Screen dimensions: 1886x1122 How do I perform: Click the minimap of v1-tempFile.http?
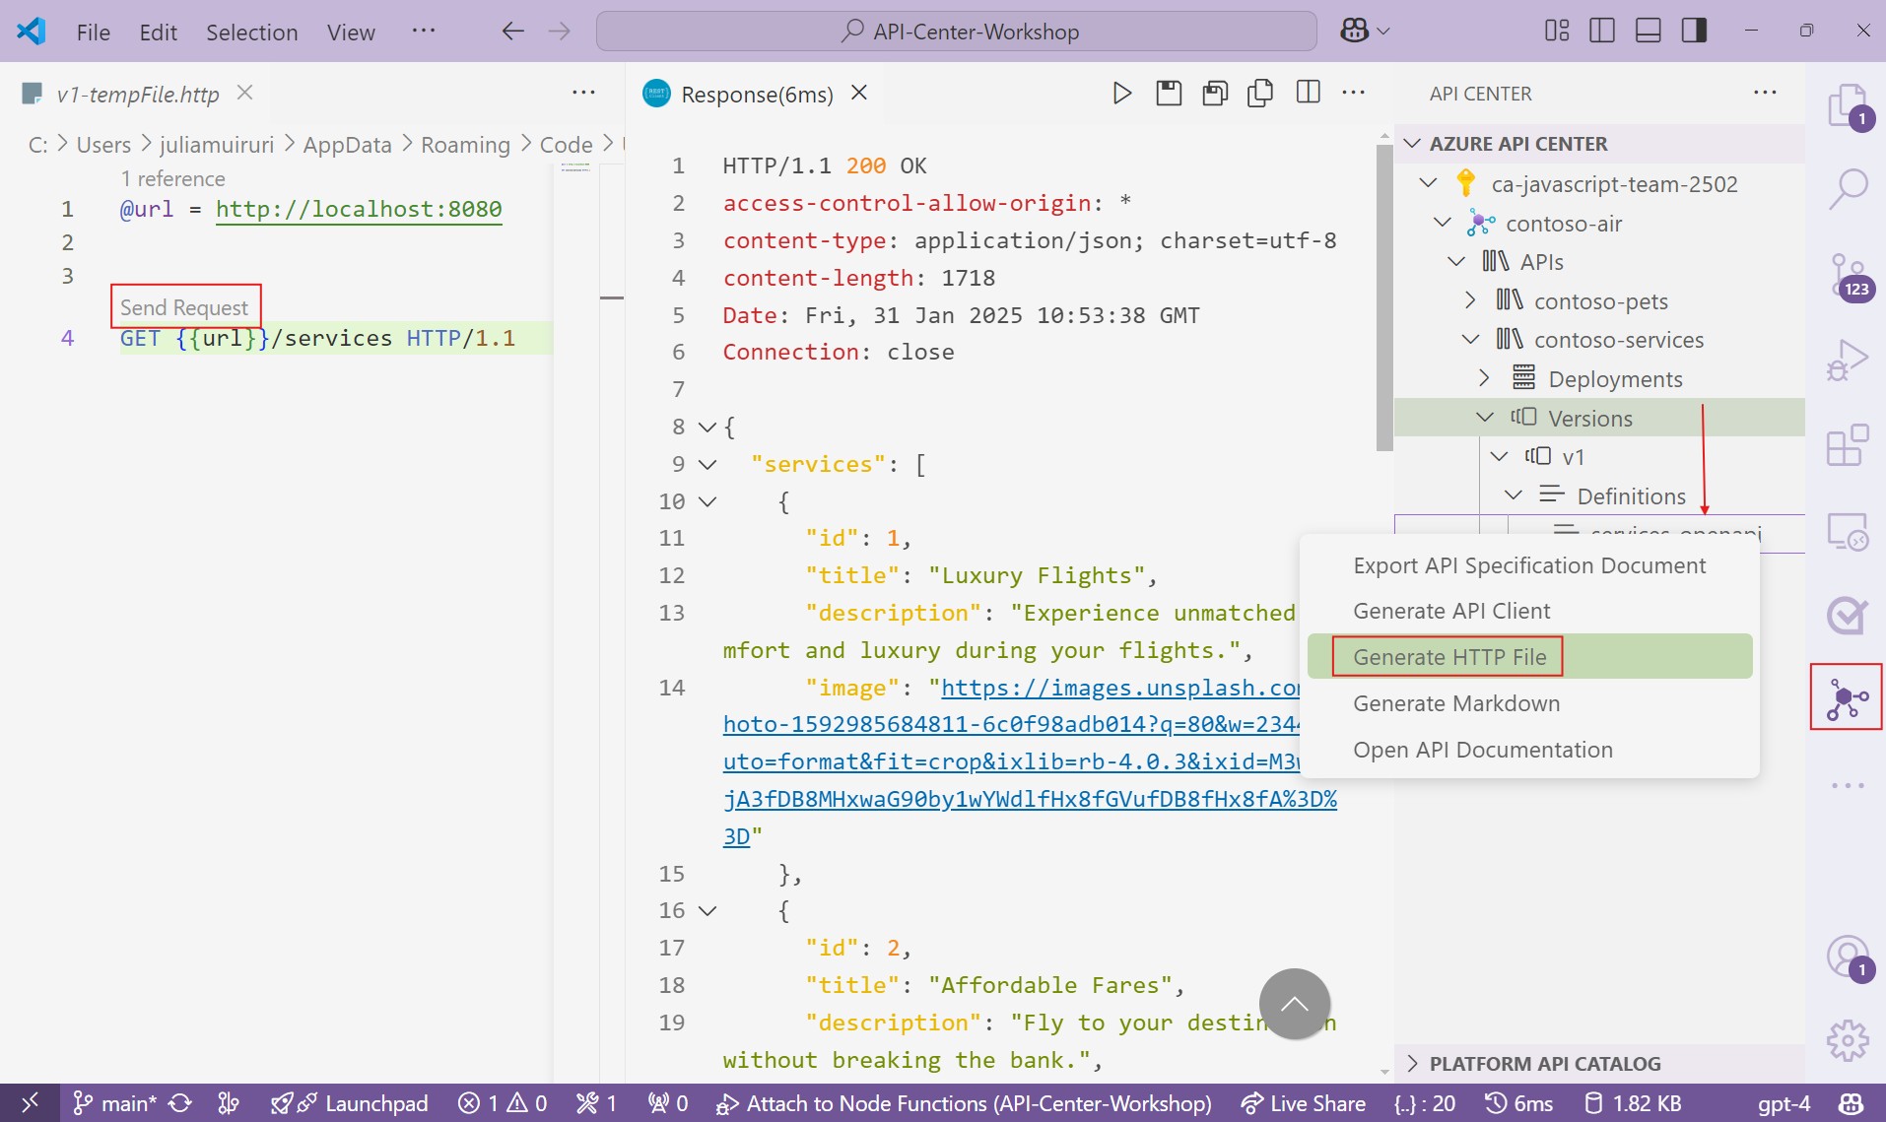pos(575,169)
